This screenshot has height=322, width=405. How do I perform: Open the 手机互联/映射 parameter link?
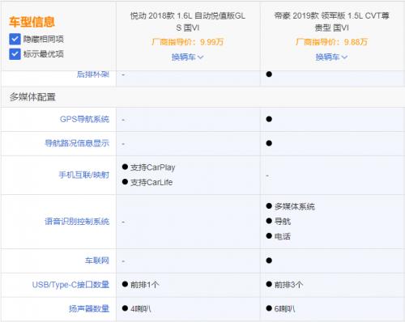pos(84,175)
